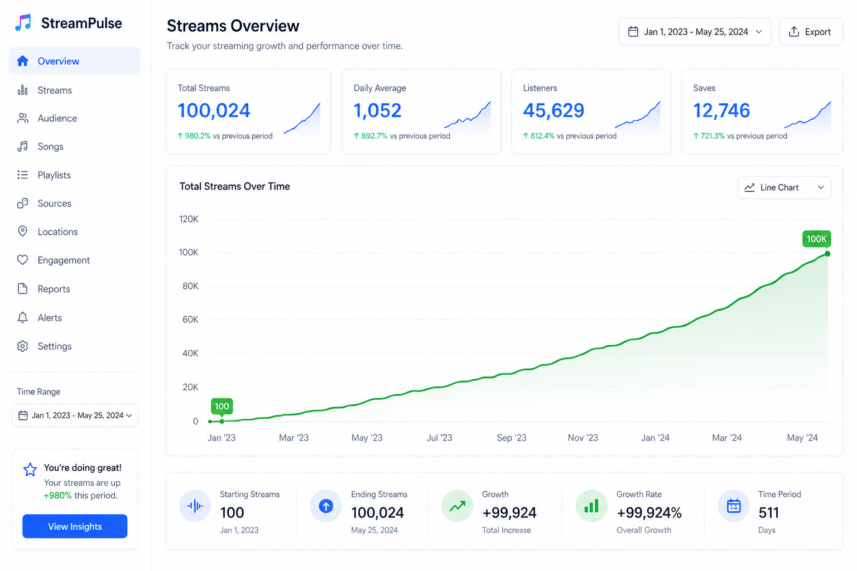Click the Songs label in the sidebar
Viewport: 857px width, 571px height.
(51, 147)
